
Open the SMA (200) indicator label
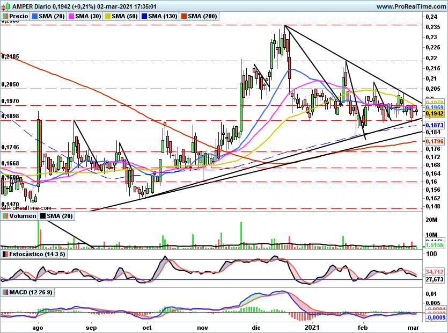tap(202, 16)
